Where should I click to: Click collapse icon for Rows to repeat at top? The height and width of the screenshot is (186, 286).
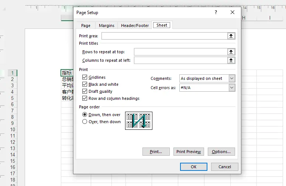coord(231,52)
